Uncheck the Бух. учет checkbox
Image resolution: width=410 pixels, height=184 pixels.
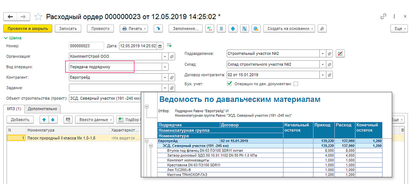pyautogui.click(x=230, y=84)
